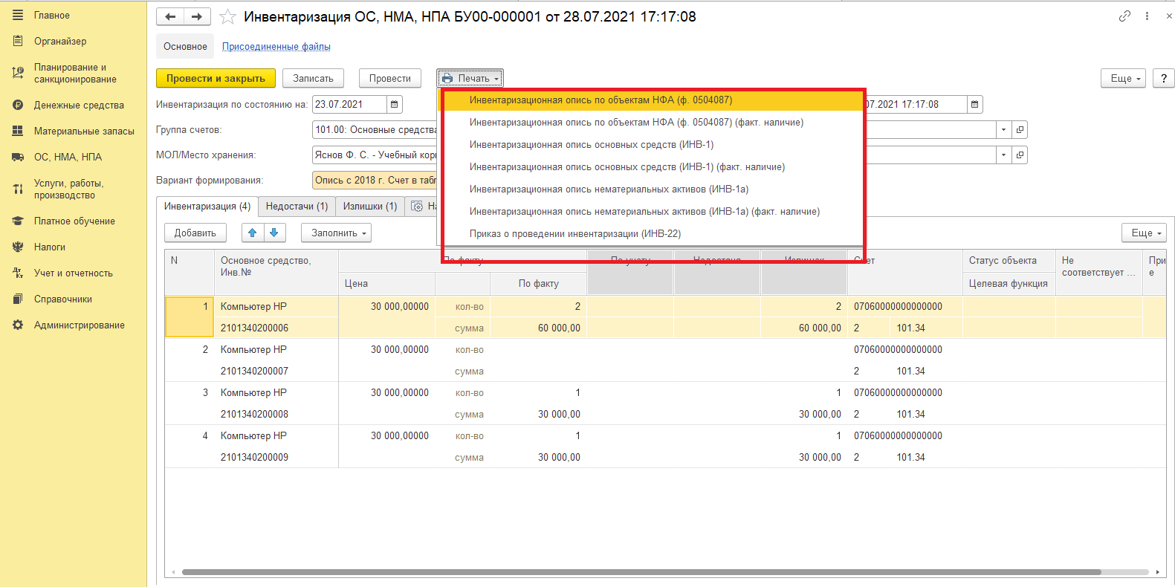The width and height of the screenshot is (1175, 587).
Task: Open calendar for inventory date 23.07.2021
Action: pyautogui.click(x=395, y=104)
